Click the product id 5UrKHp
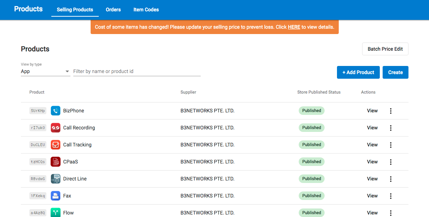 [x=38, y=111]
